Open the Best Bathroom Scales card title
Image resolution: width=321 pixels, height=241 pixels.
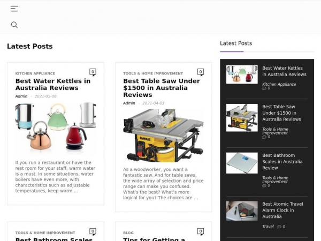(x=54, y=239)
